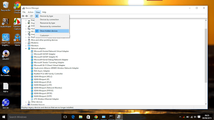Image resolution: width=214 pixels, height=120 pixels.
Task: Switch to Chrome on the taskbar
Action: point(96,117)
